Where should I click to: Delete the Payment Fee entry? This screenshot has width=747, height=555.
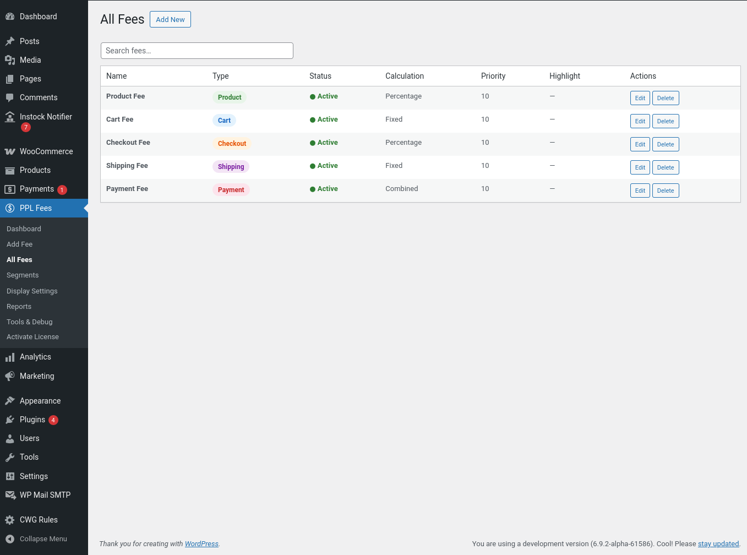665,191
